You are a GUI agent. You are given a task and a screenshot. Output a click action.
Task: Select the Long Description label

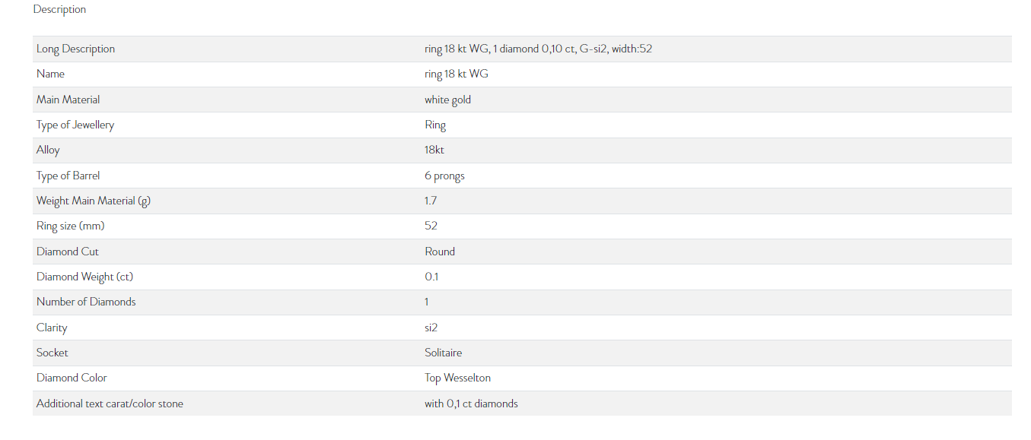pyautogui.click(x=75, y=49)
